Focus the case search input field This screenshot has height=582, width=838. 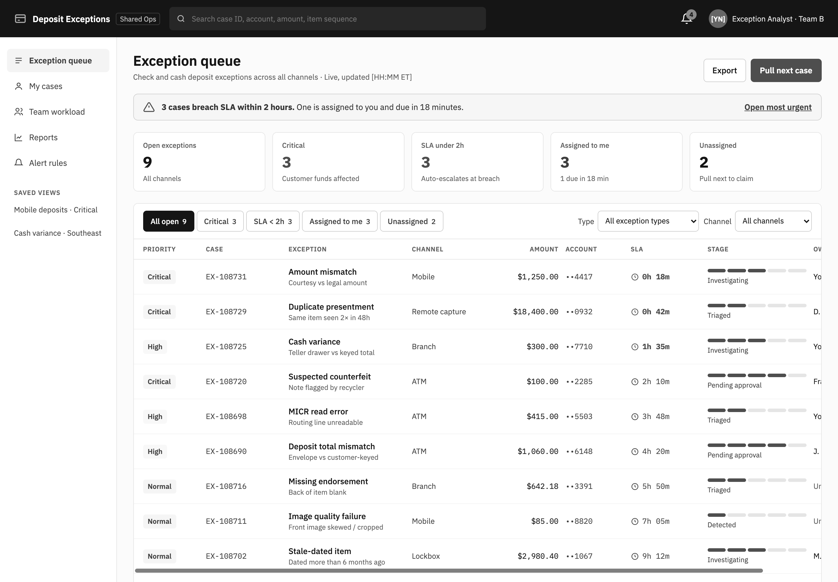(x=327, y=19)
